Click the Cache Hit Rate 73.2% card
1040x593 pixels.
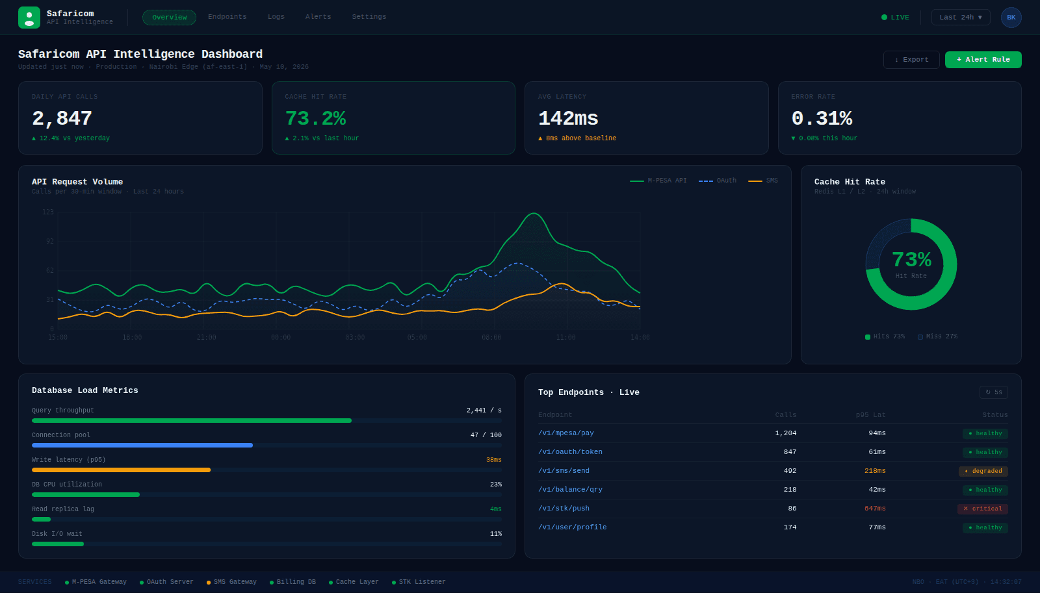tap(393, 118)
